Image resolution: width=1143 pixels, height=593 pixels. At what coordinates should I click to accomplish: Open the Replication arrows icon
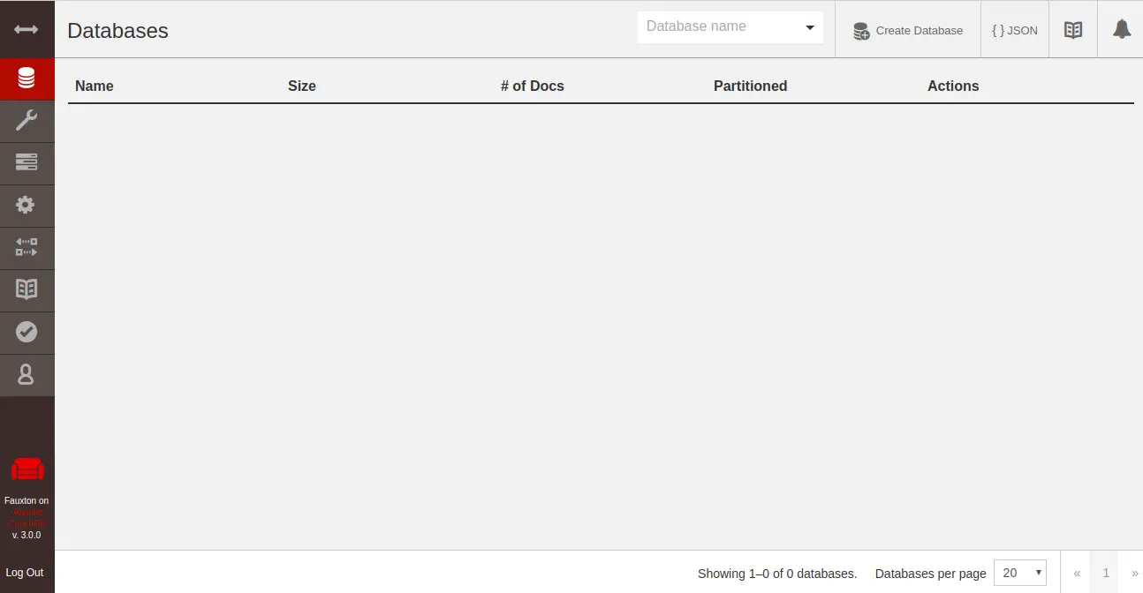26,248
